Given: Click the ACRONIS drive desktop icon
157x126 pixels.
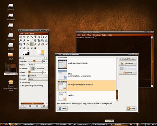Looking at the screenshot, I should click(x=11, y=7).
